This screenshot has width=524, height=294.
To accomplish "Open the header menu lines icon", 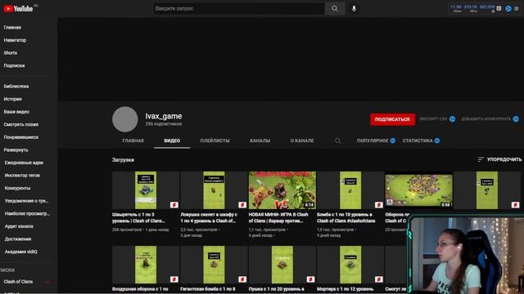I will coord(517,9).
